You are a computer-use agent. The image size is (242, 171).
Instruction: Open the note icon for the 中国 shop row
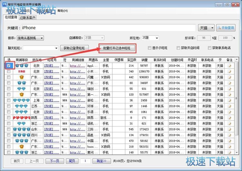(x=229, y=141)
